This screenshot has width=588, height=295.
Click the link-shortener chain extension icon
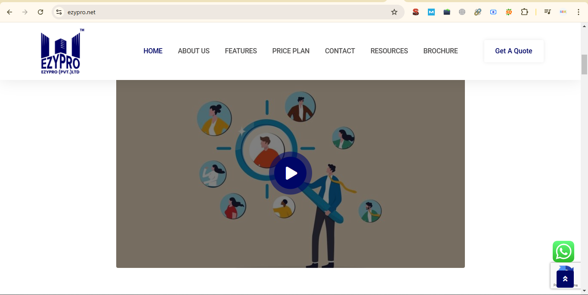coord(478,12)
